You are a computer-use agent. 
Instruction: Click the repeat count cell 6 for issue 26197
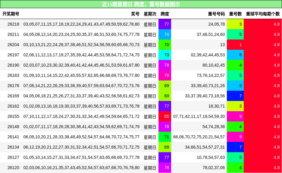[x=235, y=55]
